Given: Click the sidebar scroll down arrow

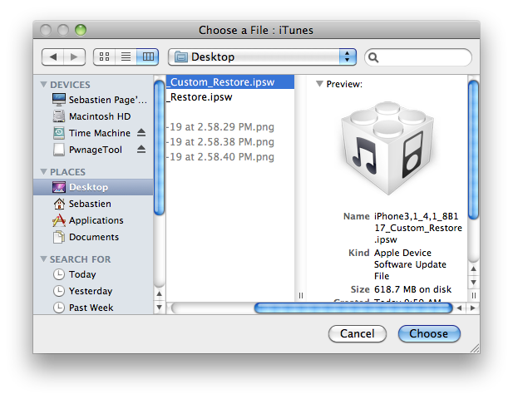Looking at the screenshot, I should (159, 308).
